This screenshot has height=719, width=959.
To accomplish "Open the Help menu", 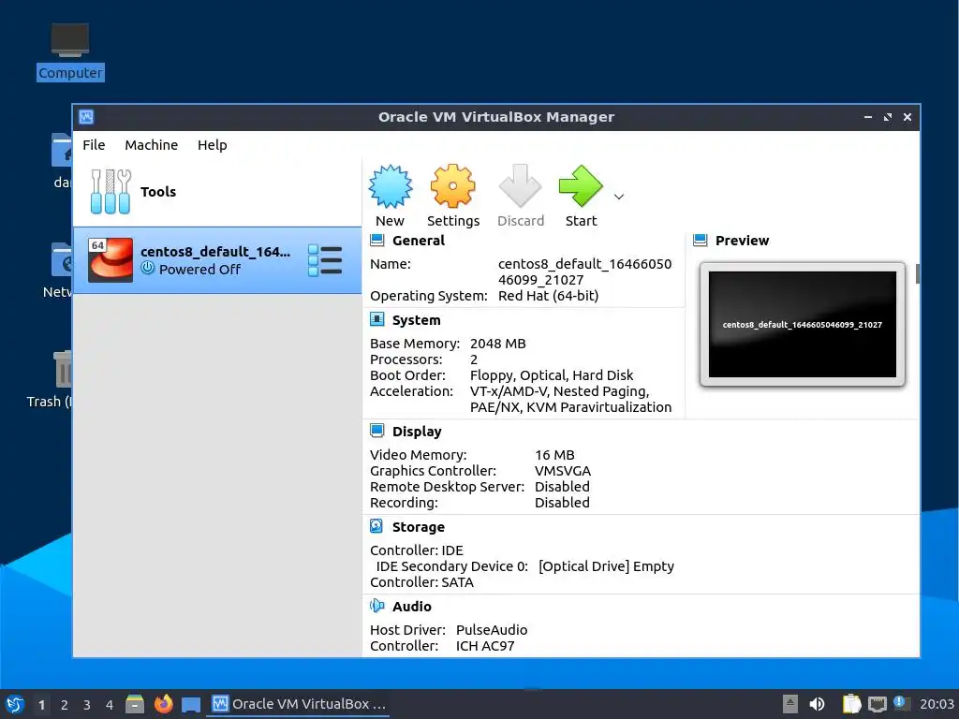I will 213,145.
